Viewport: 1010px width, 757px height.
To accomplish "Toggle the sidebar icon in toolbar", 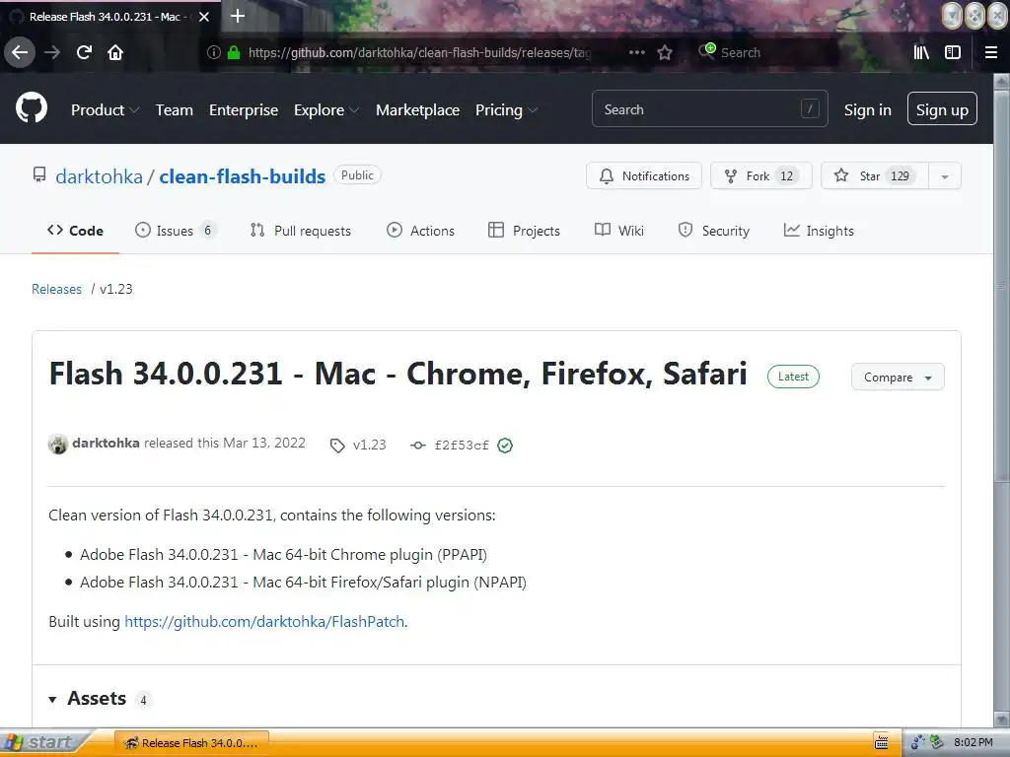I will pyautogui.click(x=953, y=52).
